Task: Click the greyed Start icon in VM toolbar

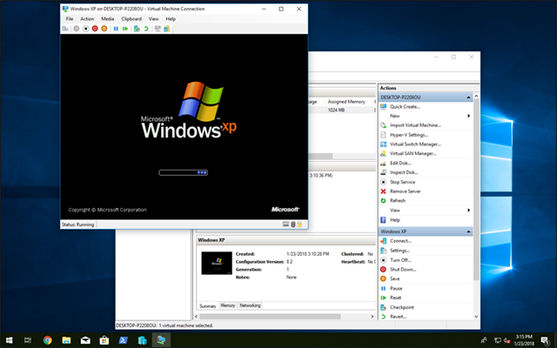Action: pos(77,29)
